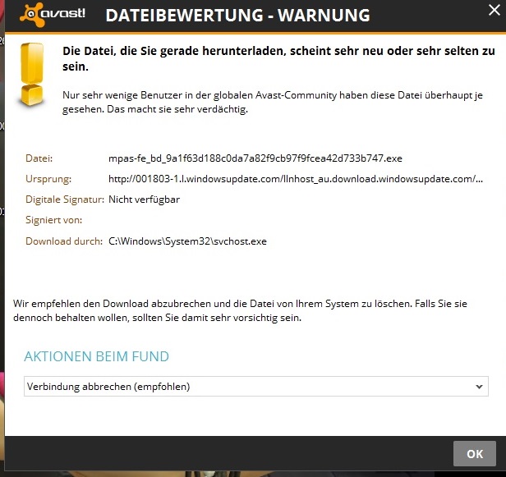This screenshot has height=477, width=506.
Task: Click the 'Datei:' label
Action: point(39,158)
